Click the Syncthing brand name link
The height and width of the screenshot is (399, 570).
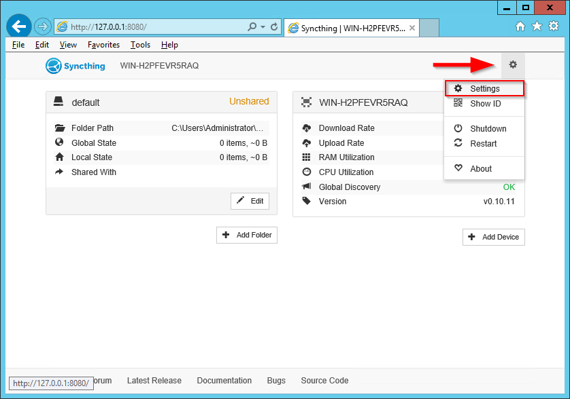tap(84, 66)
